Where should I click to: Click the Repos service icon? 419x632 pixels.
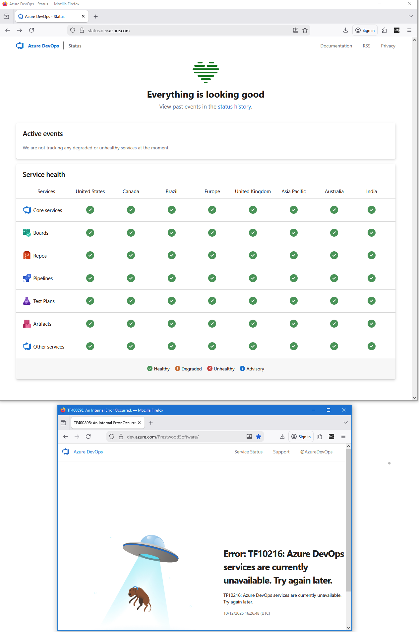[x=27, y=255]
